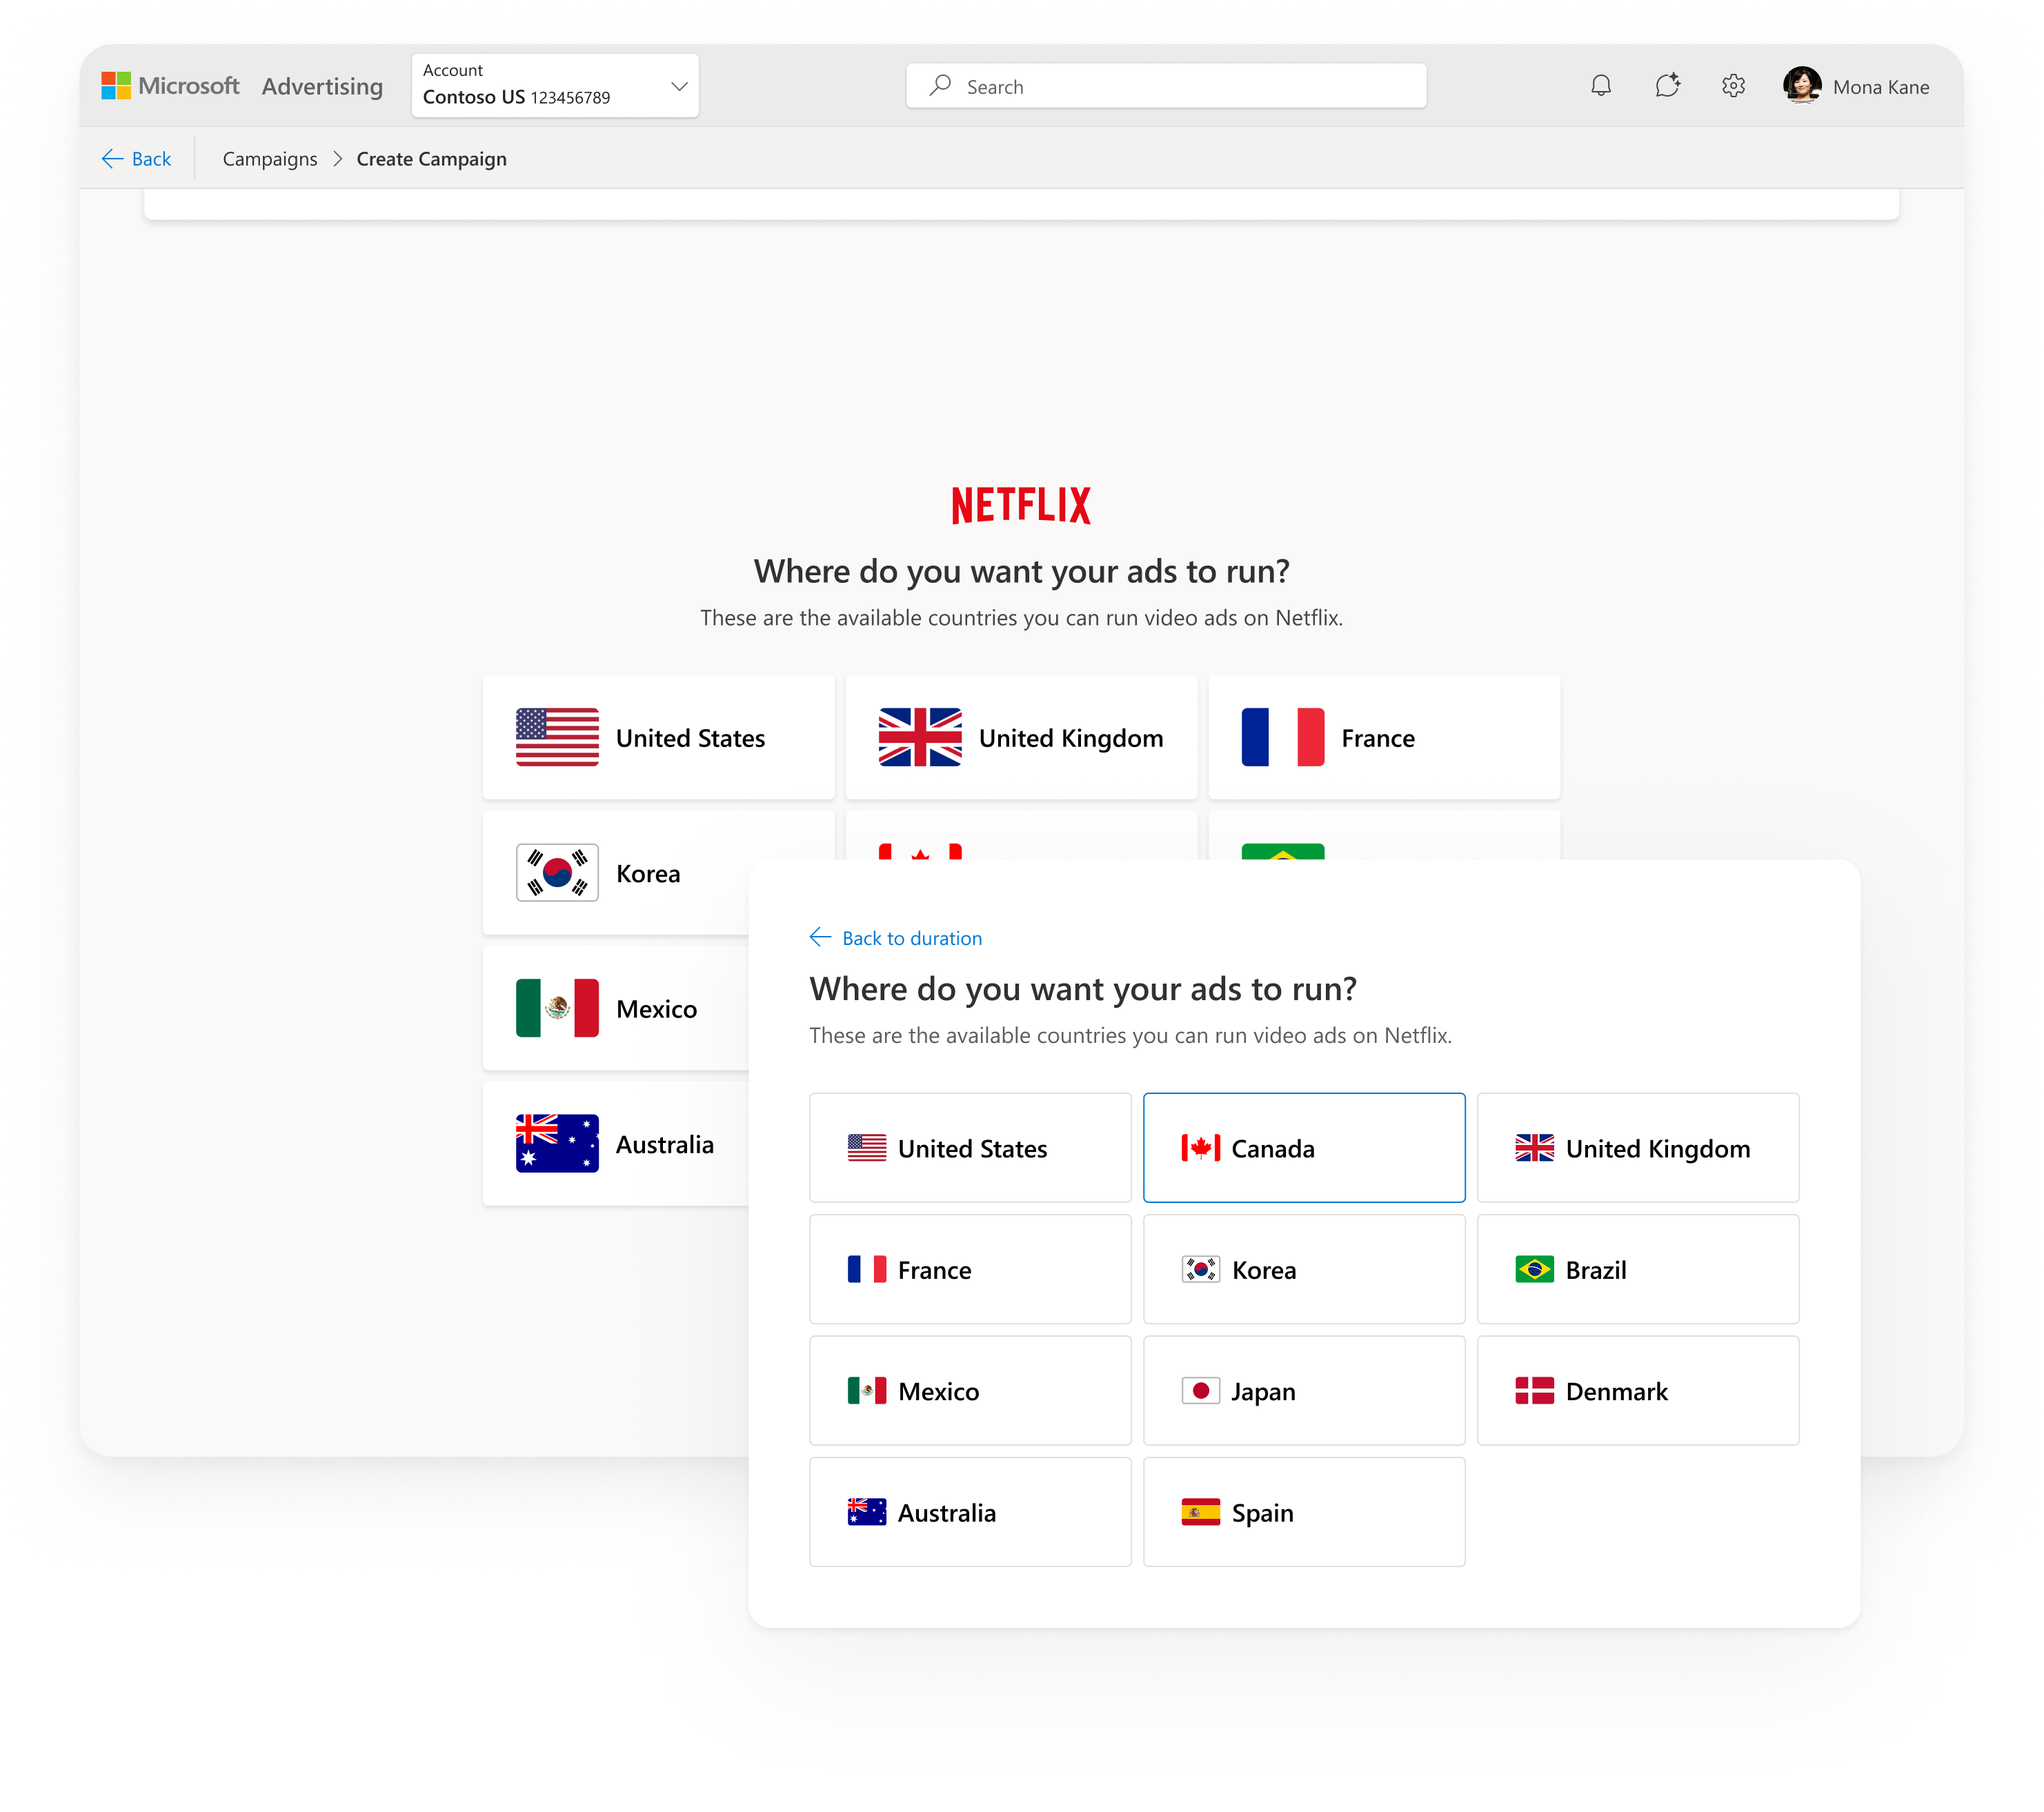The height and width of the screenshot is (1812, 2044).
Task: Open the feedback chat icon
Action: click(1667, 86)
